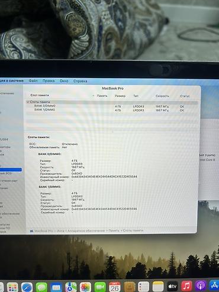Open the Файл menu
This screenshot has height=292, width=219.
click(33, 81)
